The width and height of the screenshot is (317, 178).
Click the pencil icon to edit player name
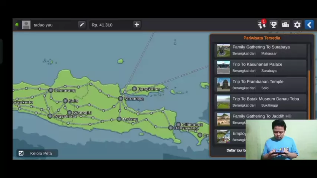pos(82,25)
